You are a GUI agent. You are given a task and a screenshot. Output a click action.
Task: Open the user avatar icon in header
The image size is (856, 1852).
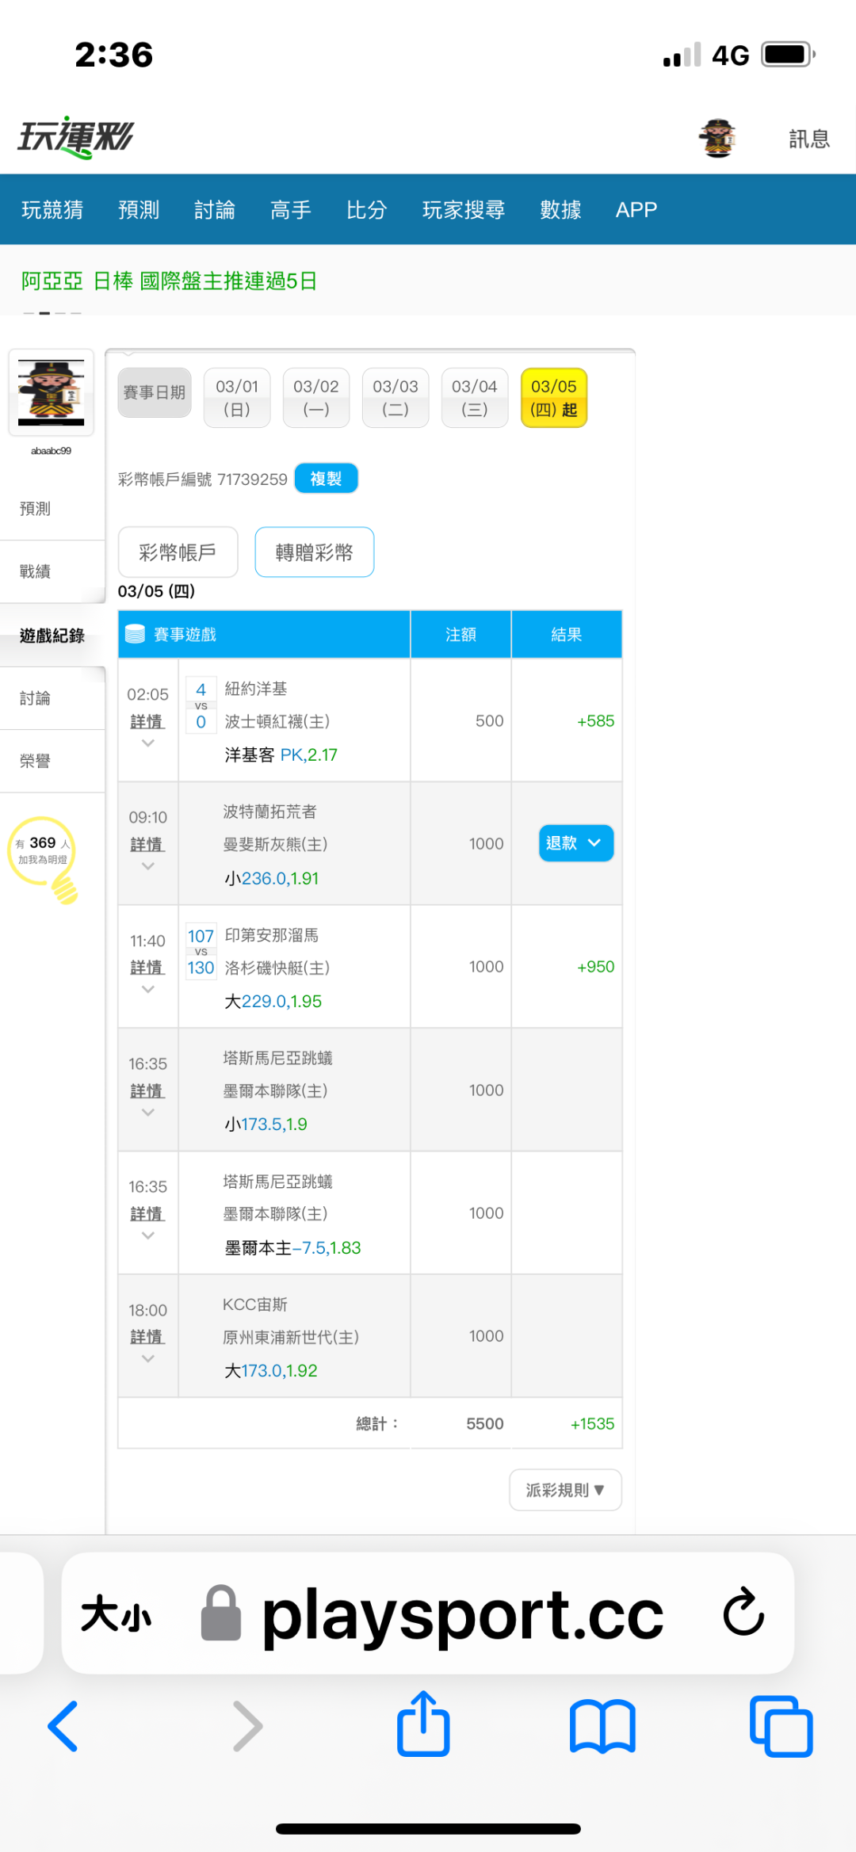[717, 139]
